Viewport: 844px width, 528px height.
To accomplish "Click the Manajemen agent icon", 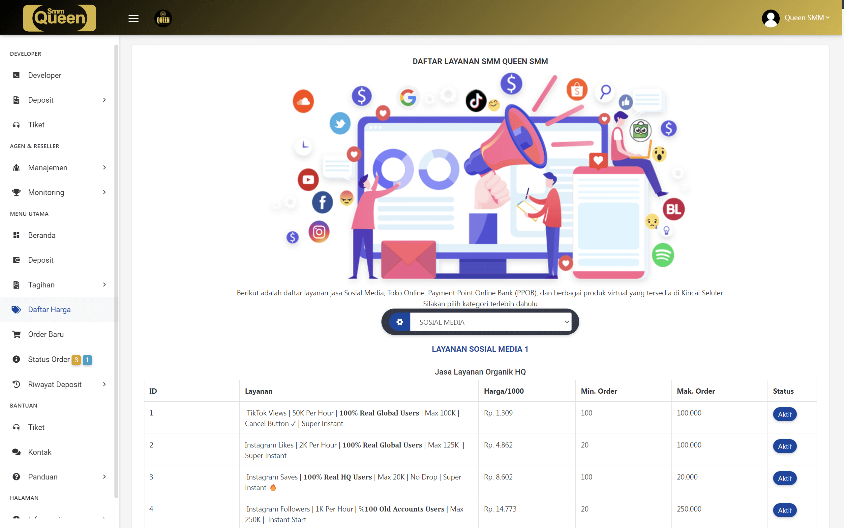I will pos(16,168).
